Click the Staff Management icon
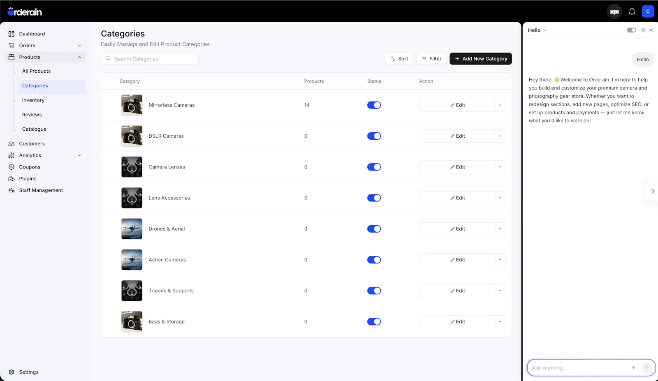 (x=12, y=190)
